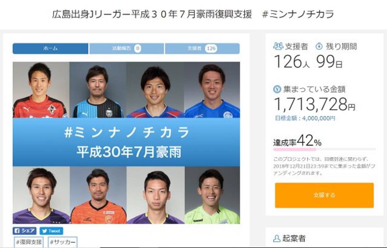Click the player photo in red jersey
387x248 pixels.
(41, 90)
